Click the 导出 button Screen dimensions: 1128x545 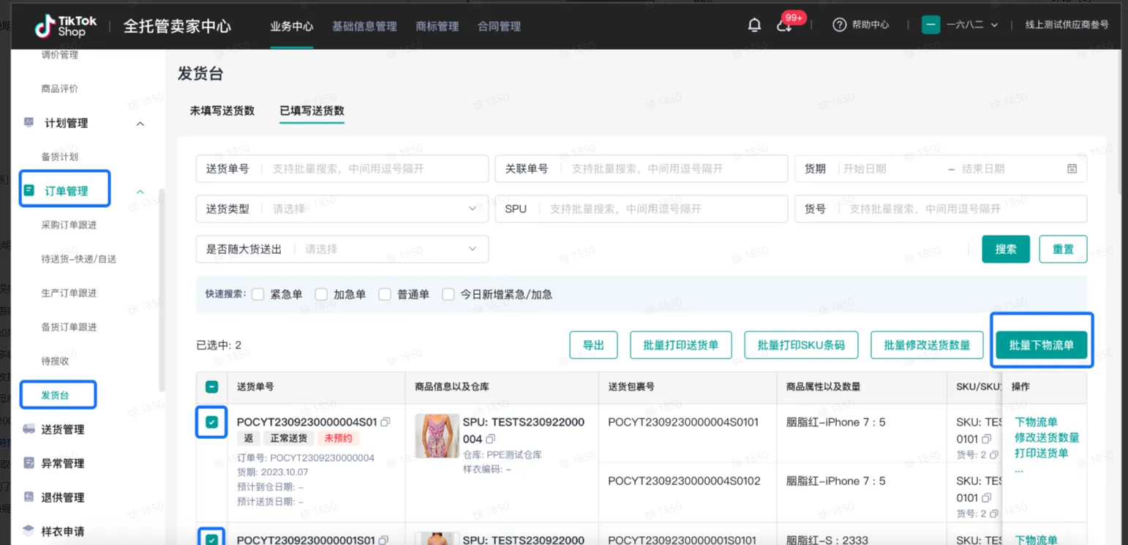[593, 345]
